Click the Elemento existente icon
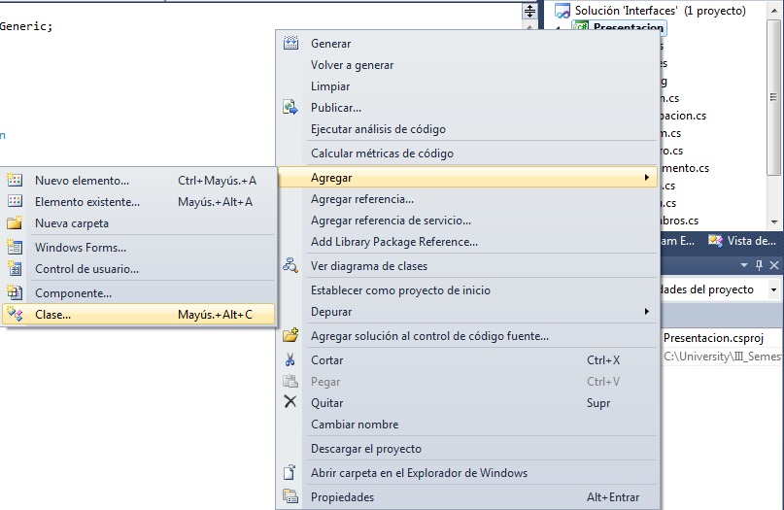 (x=15, y=201)
